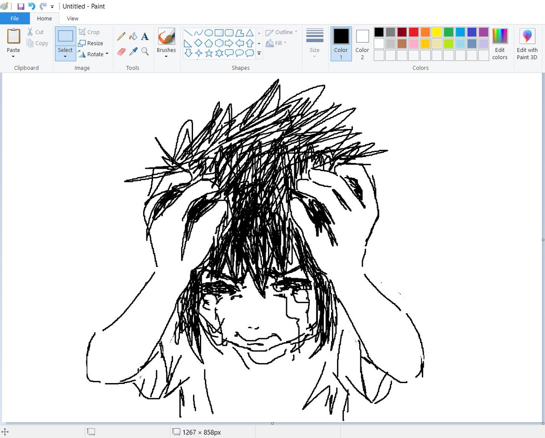This screenshot has width=545, height=438.
Task: Pick the orange palette swatch
Action: [x=425, y=32]
